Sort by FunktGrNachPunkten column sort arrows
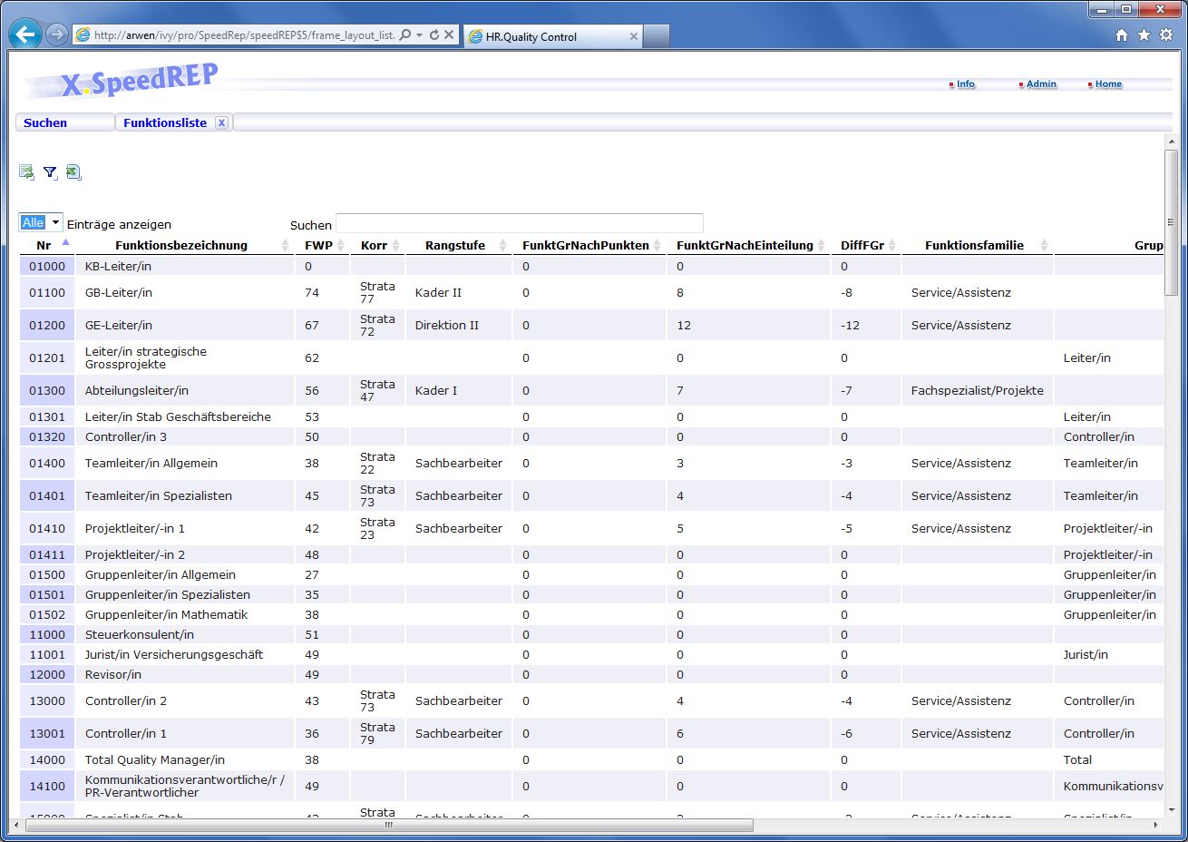Screen dimensions: 1188x842 click(x=657, y=246)
